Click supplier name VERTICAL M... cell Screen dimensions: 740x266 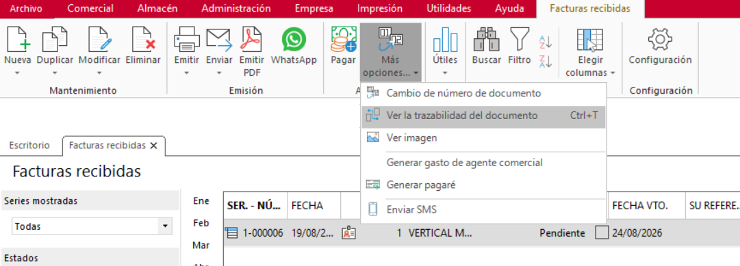[x=440, y=233]
